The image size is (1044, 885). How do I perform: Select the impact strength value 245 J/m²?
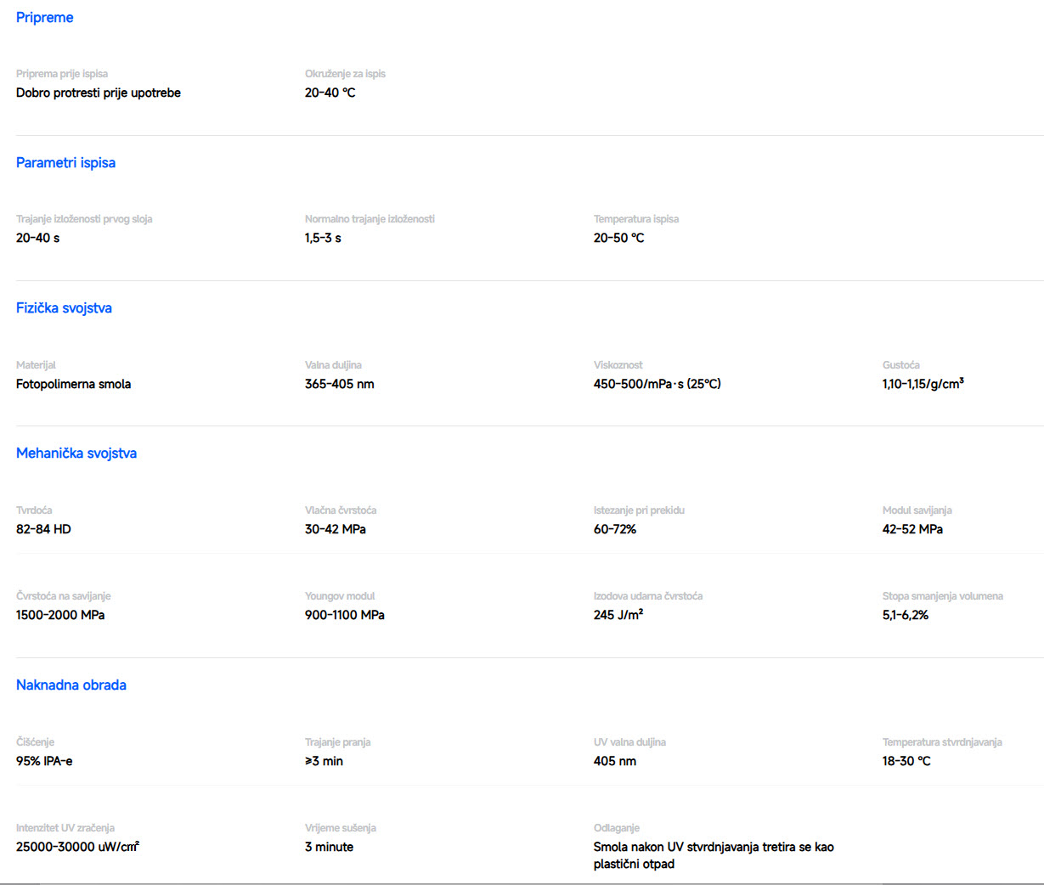(x=618, y=615)
